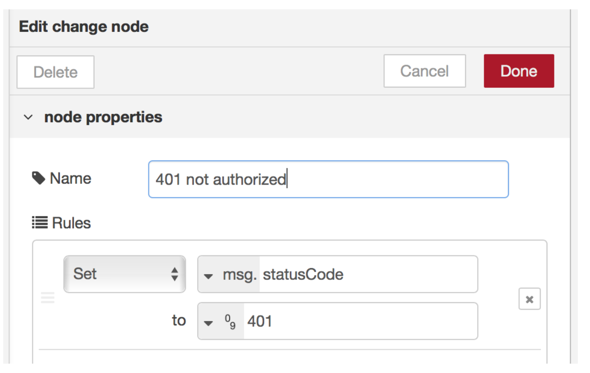The height and width of the screenshot is (373, 590).
Task: Click the Edit change node title
Action: tap(84, 27)
